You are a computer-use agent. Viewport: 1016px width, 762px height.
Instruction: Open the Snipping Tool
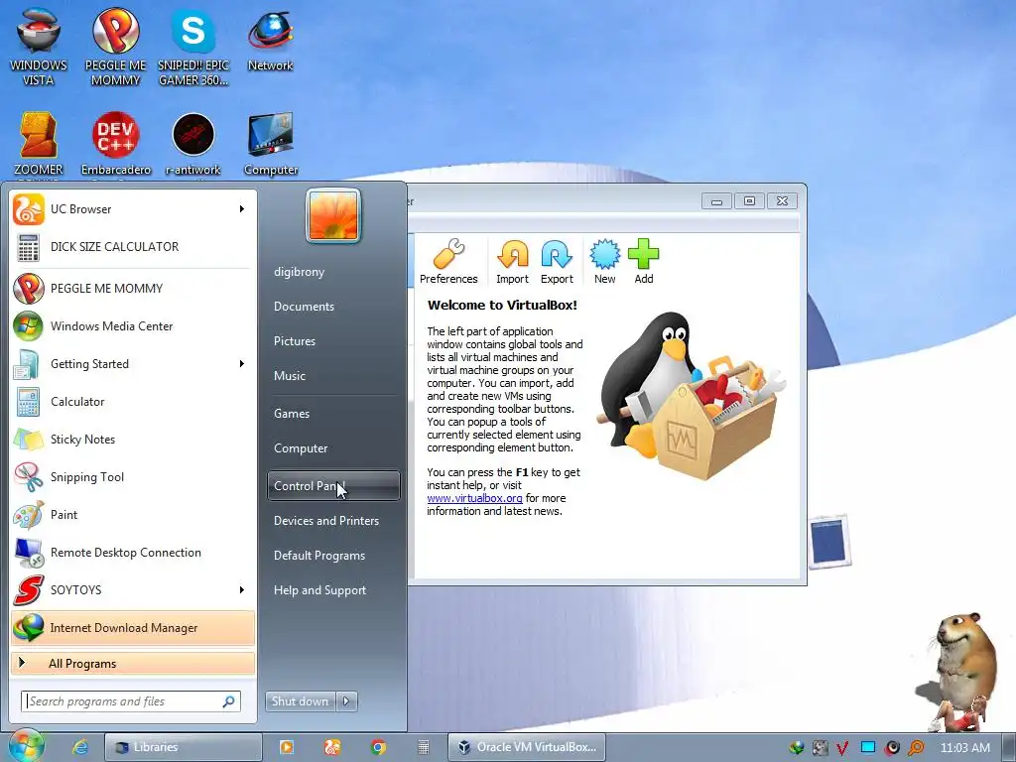[133, 477]
